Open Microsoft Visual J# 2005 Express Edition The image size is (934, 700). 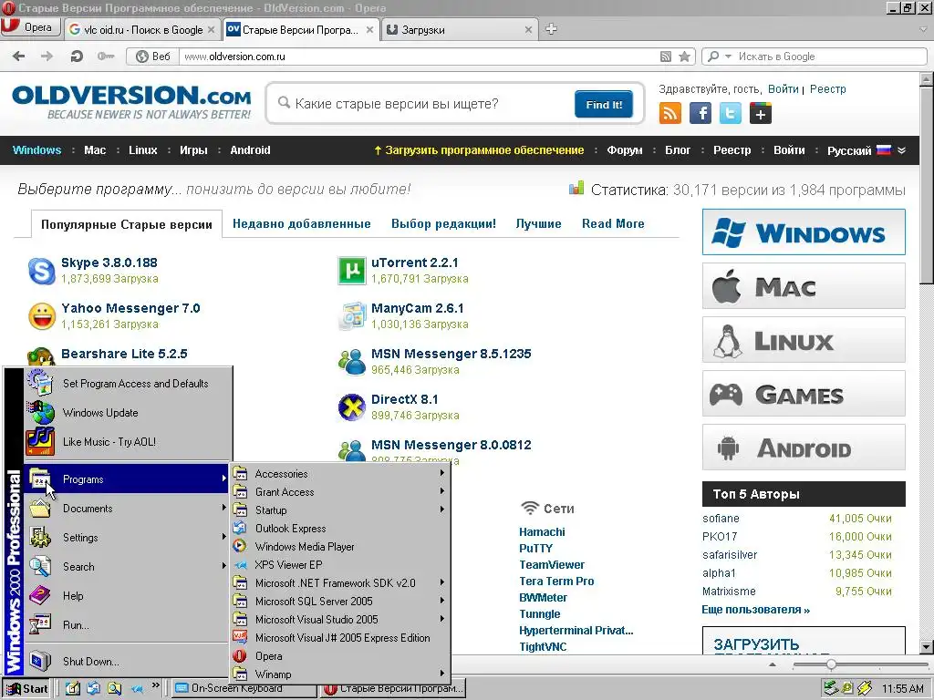(340, 637)
